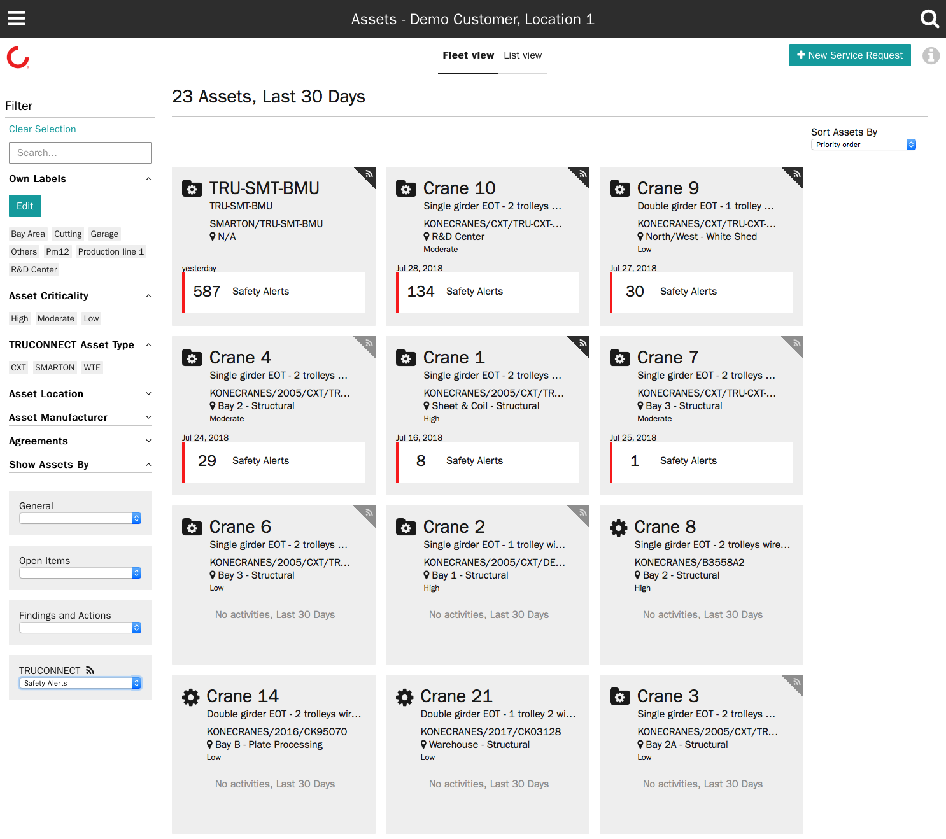The image size is (946, 839).
Task: Click the Crane 1 card connectivity corner icon
Action: (582, 343)
